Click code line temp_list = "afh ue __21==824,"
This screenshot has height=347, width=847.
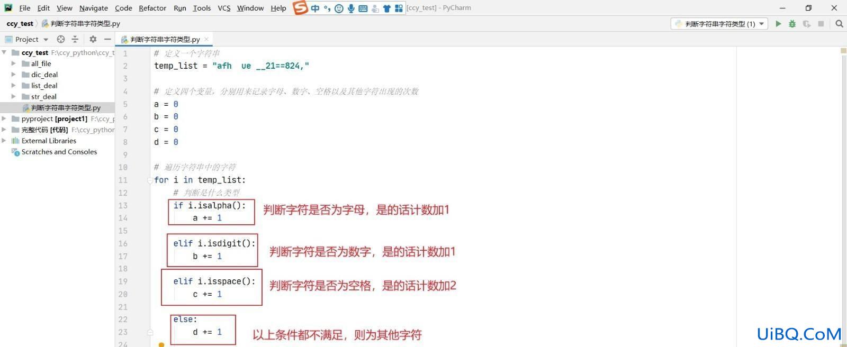click(x=231, y=66)
